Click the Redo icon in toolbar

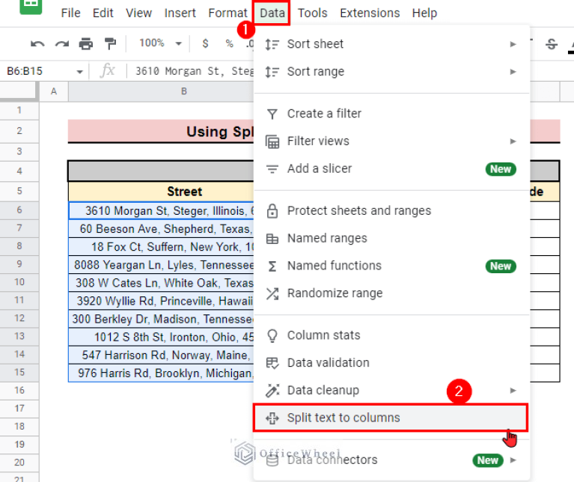click(62, 44)
